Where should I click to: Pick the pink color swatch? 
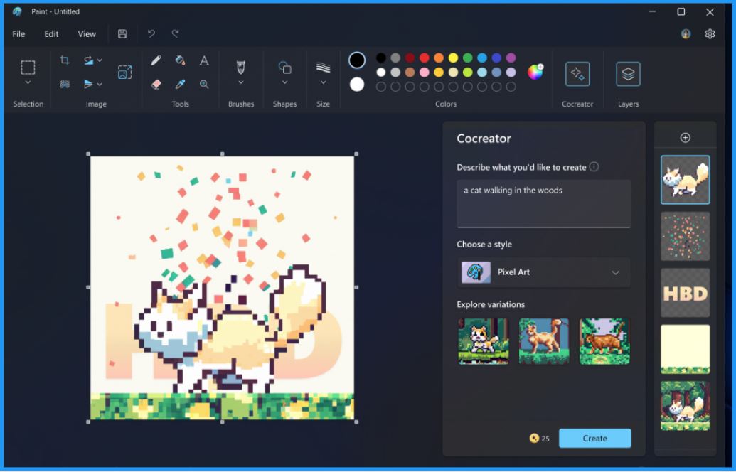tap(425, 73)
